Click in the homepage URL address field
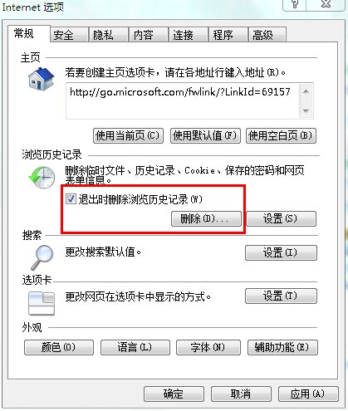348x411 pixels. 183,101
